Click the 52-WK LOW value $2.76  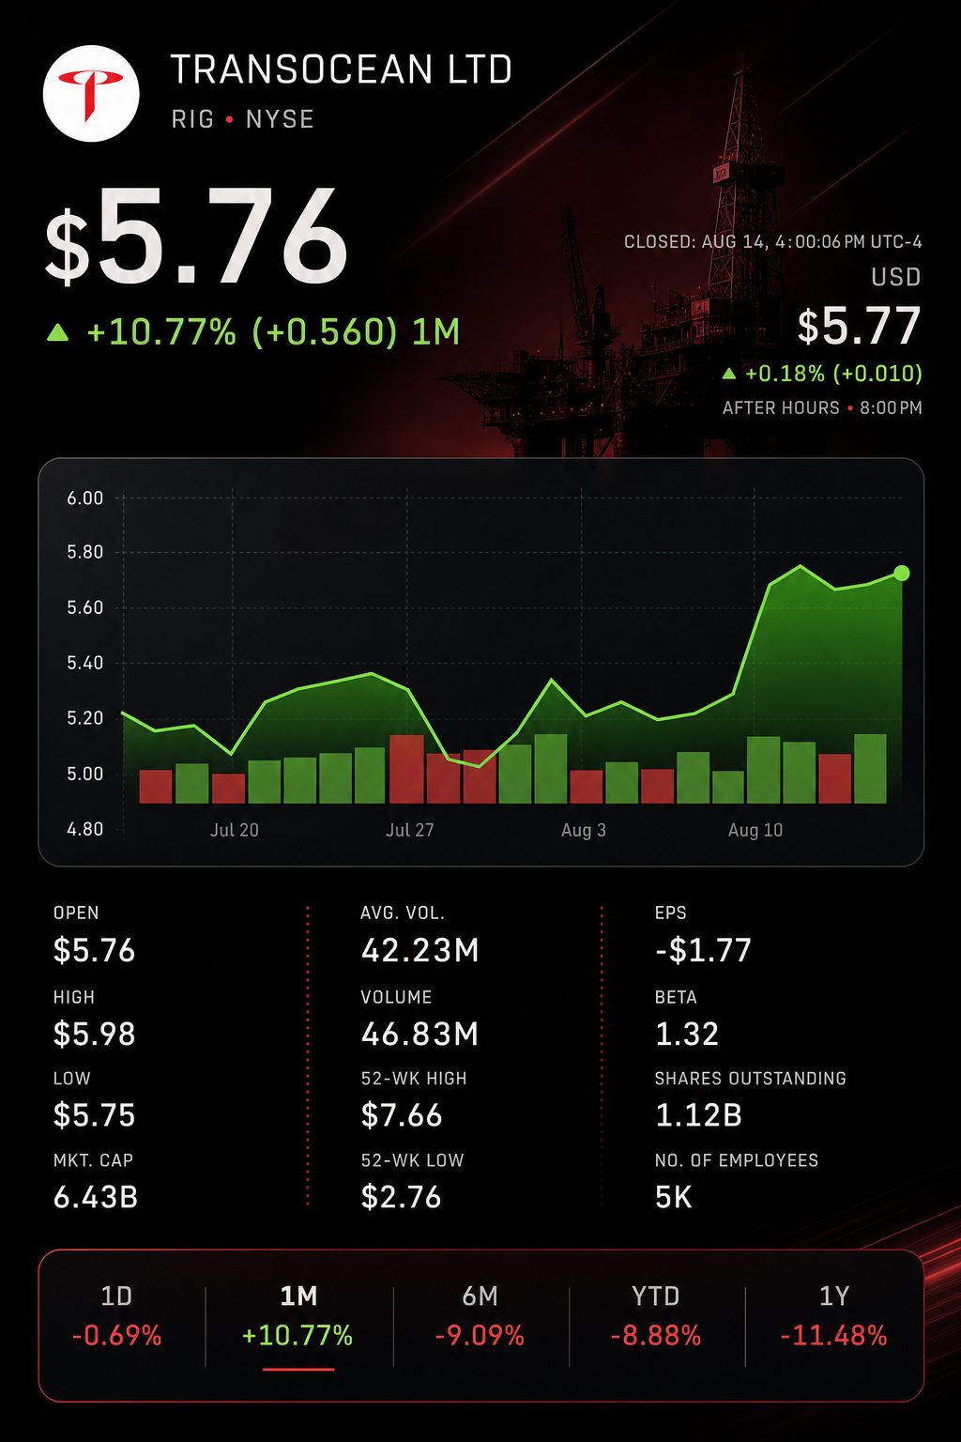(x=402, y=1197)
